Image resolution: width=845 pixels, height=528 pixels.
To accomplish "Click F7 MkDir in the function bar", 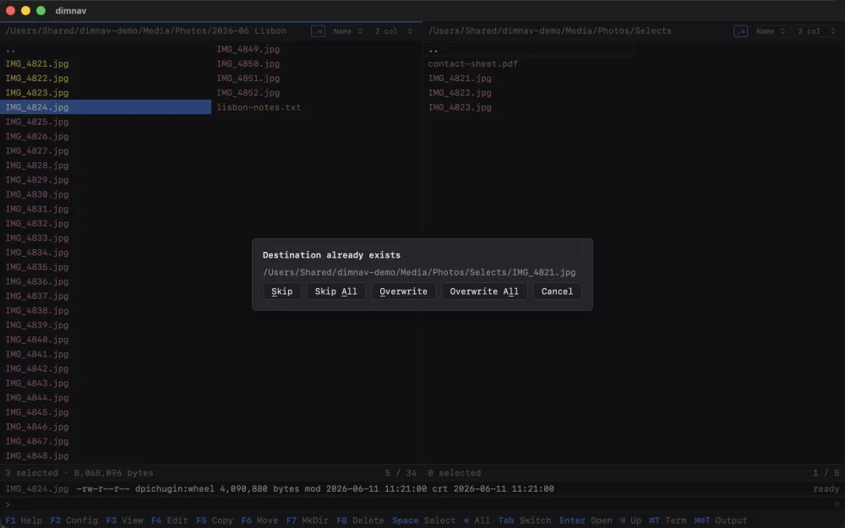I will [308, 520].
